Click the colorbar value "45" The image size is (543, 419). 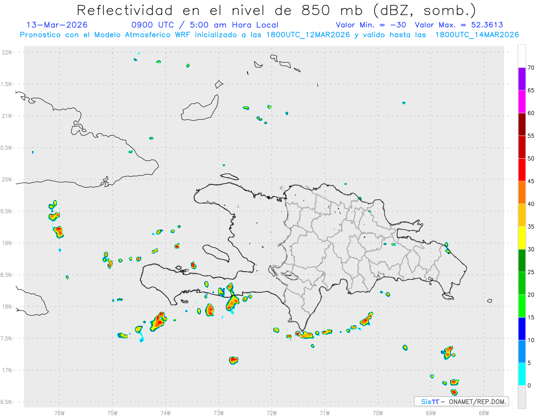[x=531, y=181]
